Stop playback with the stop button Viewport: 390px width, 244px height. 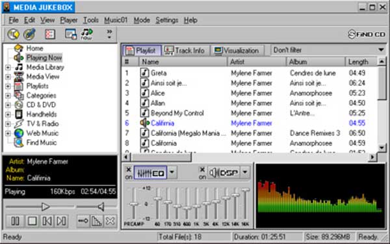32,221
